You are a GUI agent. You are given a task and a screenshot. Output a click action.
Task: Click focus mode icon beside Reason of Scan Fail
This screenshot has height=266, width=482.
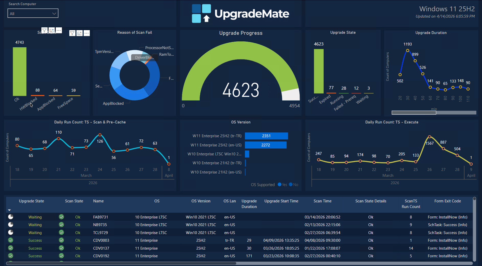79,33
